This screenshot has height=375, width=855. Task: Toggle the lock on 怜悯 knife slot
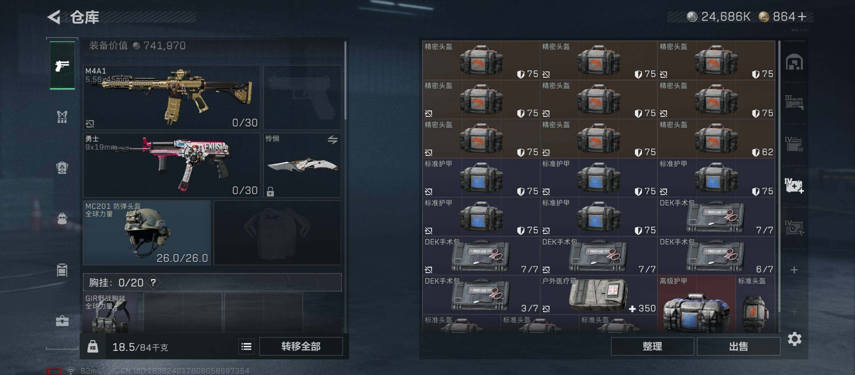coord(270,191)
